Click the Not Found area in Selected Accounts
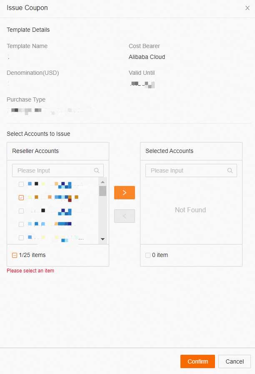Viewport: 255px width, 374px height. [190, 210]
